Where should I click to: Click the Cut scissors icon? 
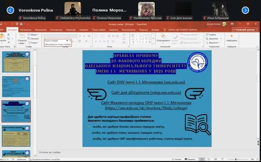click(x=8, y=35)
